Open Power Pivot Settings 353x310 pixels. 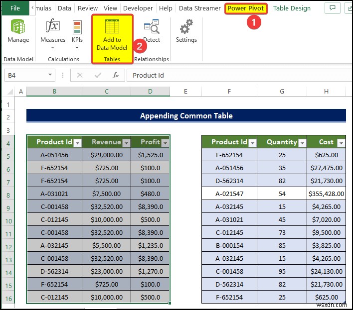click(186, 31)
